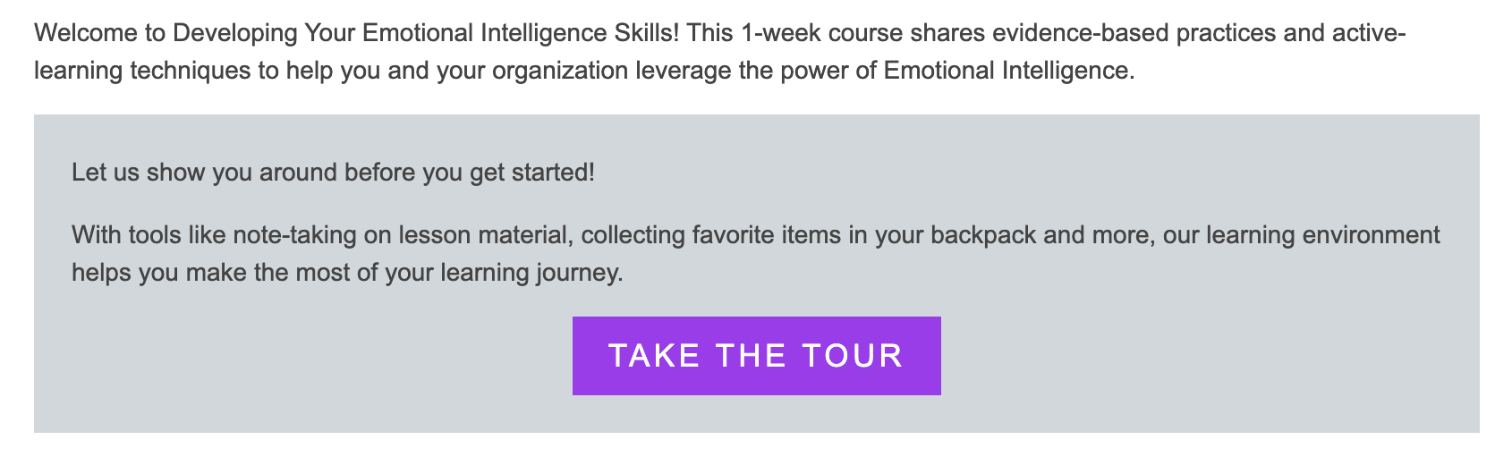Click the phrase "learning techniques"
Image resolution: width=1512 pixels, height=465 pixels.
pyautogui.click(x=142, y=71)
